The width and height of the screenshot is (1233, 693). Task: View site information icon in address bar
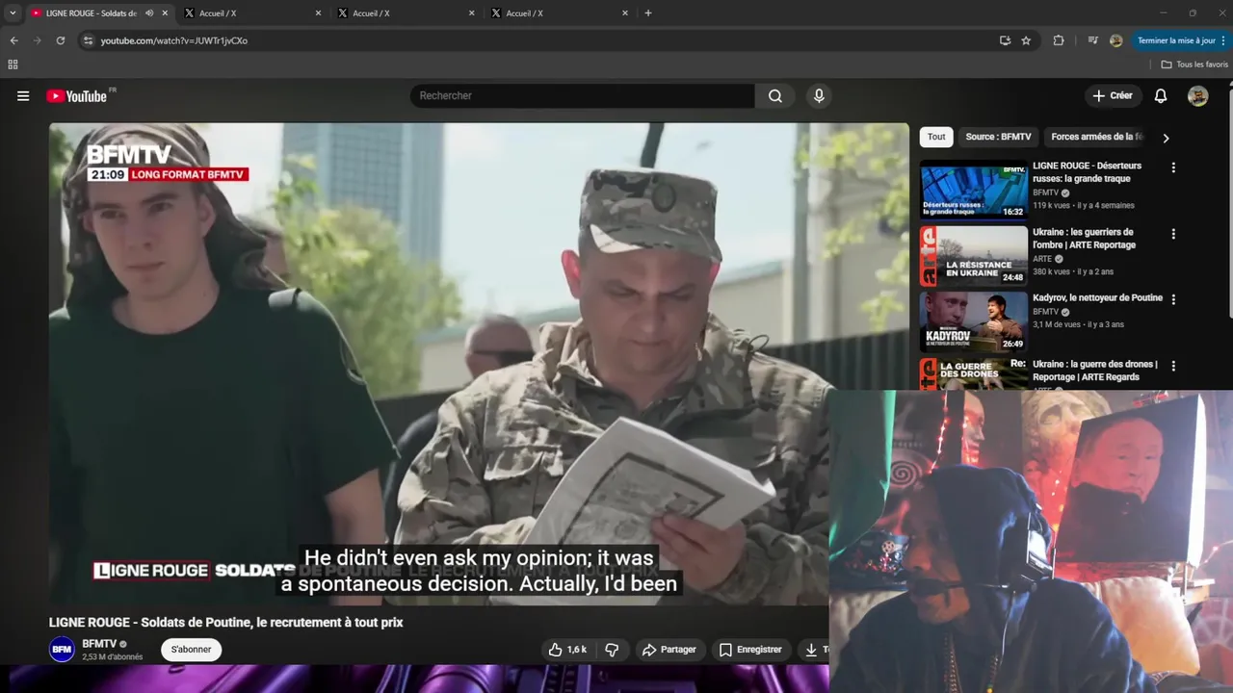(88, 40)
